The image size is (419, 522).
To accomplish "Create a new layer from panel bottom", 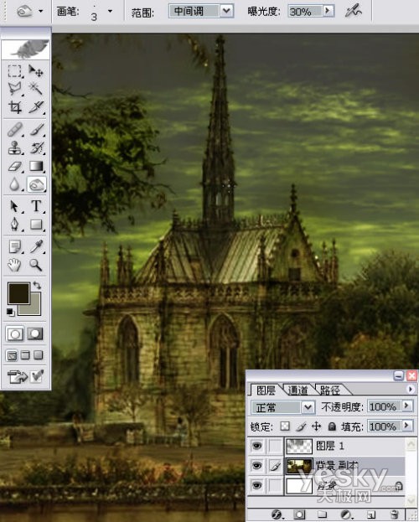I will [x=370, y=514].
